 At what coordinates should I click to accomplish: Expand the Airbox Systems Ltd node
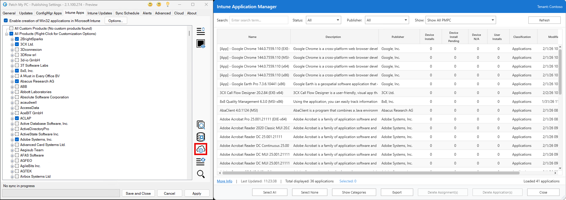[x=12, y=177]
